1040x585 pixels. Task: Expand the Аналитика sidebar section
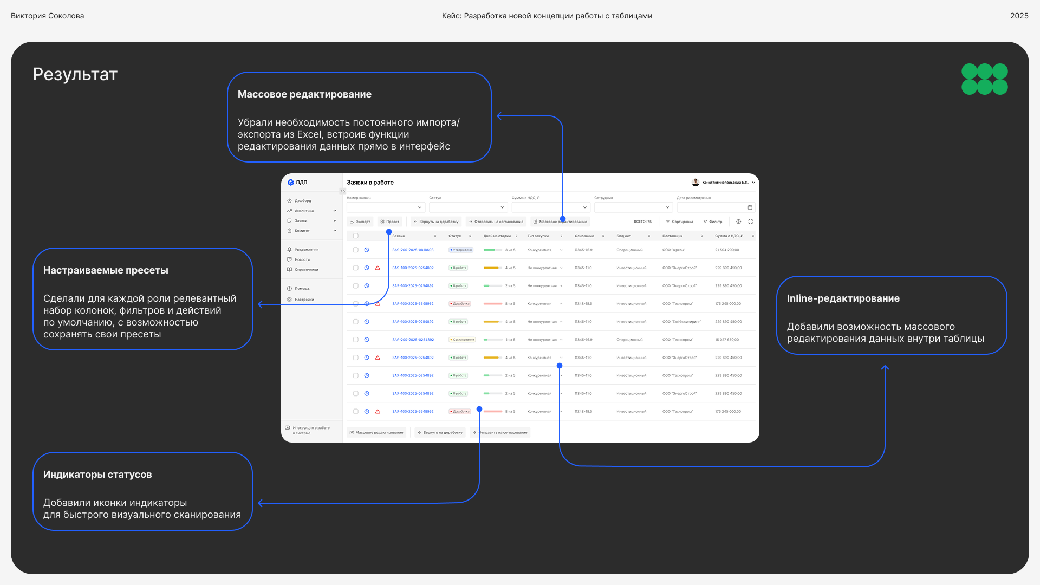335,211
